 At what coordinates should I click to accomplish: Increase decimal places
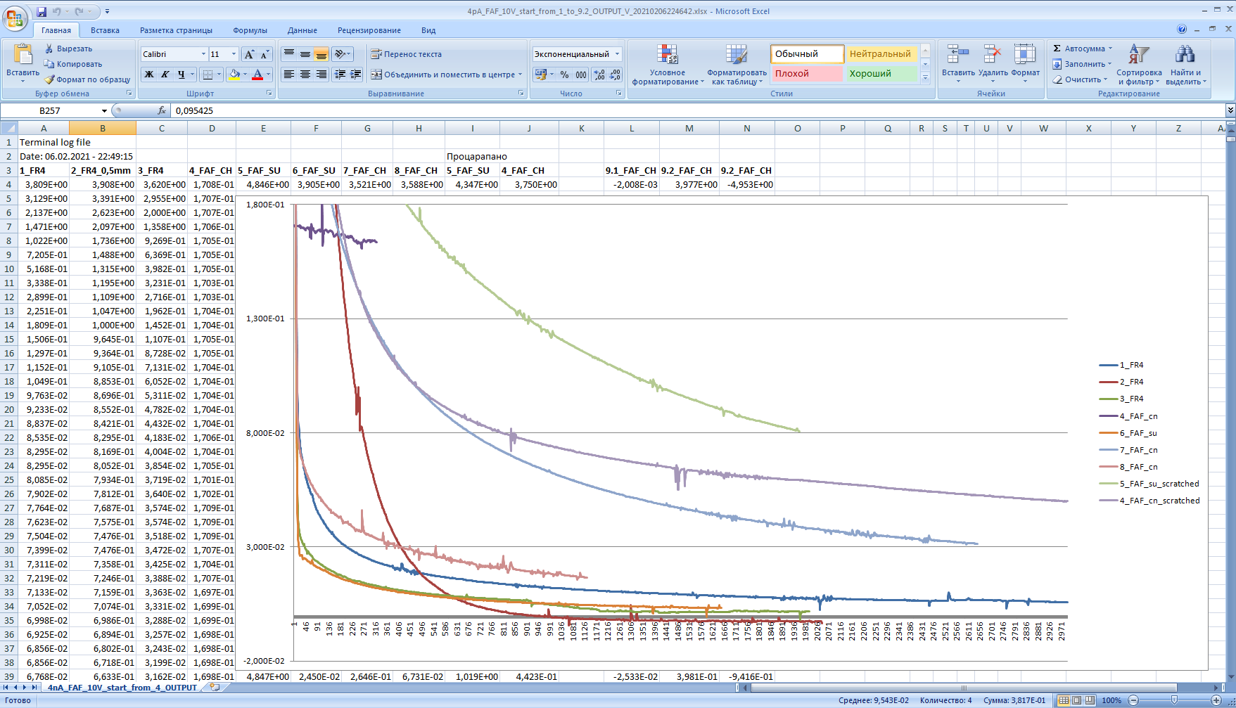pos(599,74)
